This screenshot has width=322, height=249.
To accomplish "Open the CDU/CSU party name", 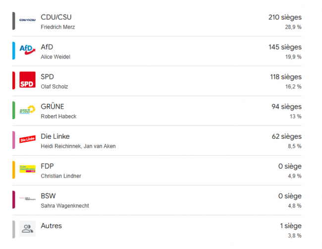I will coord(56,17).
